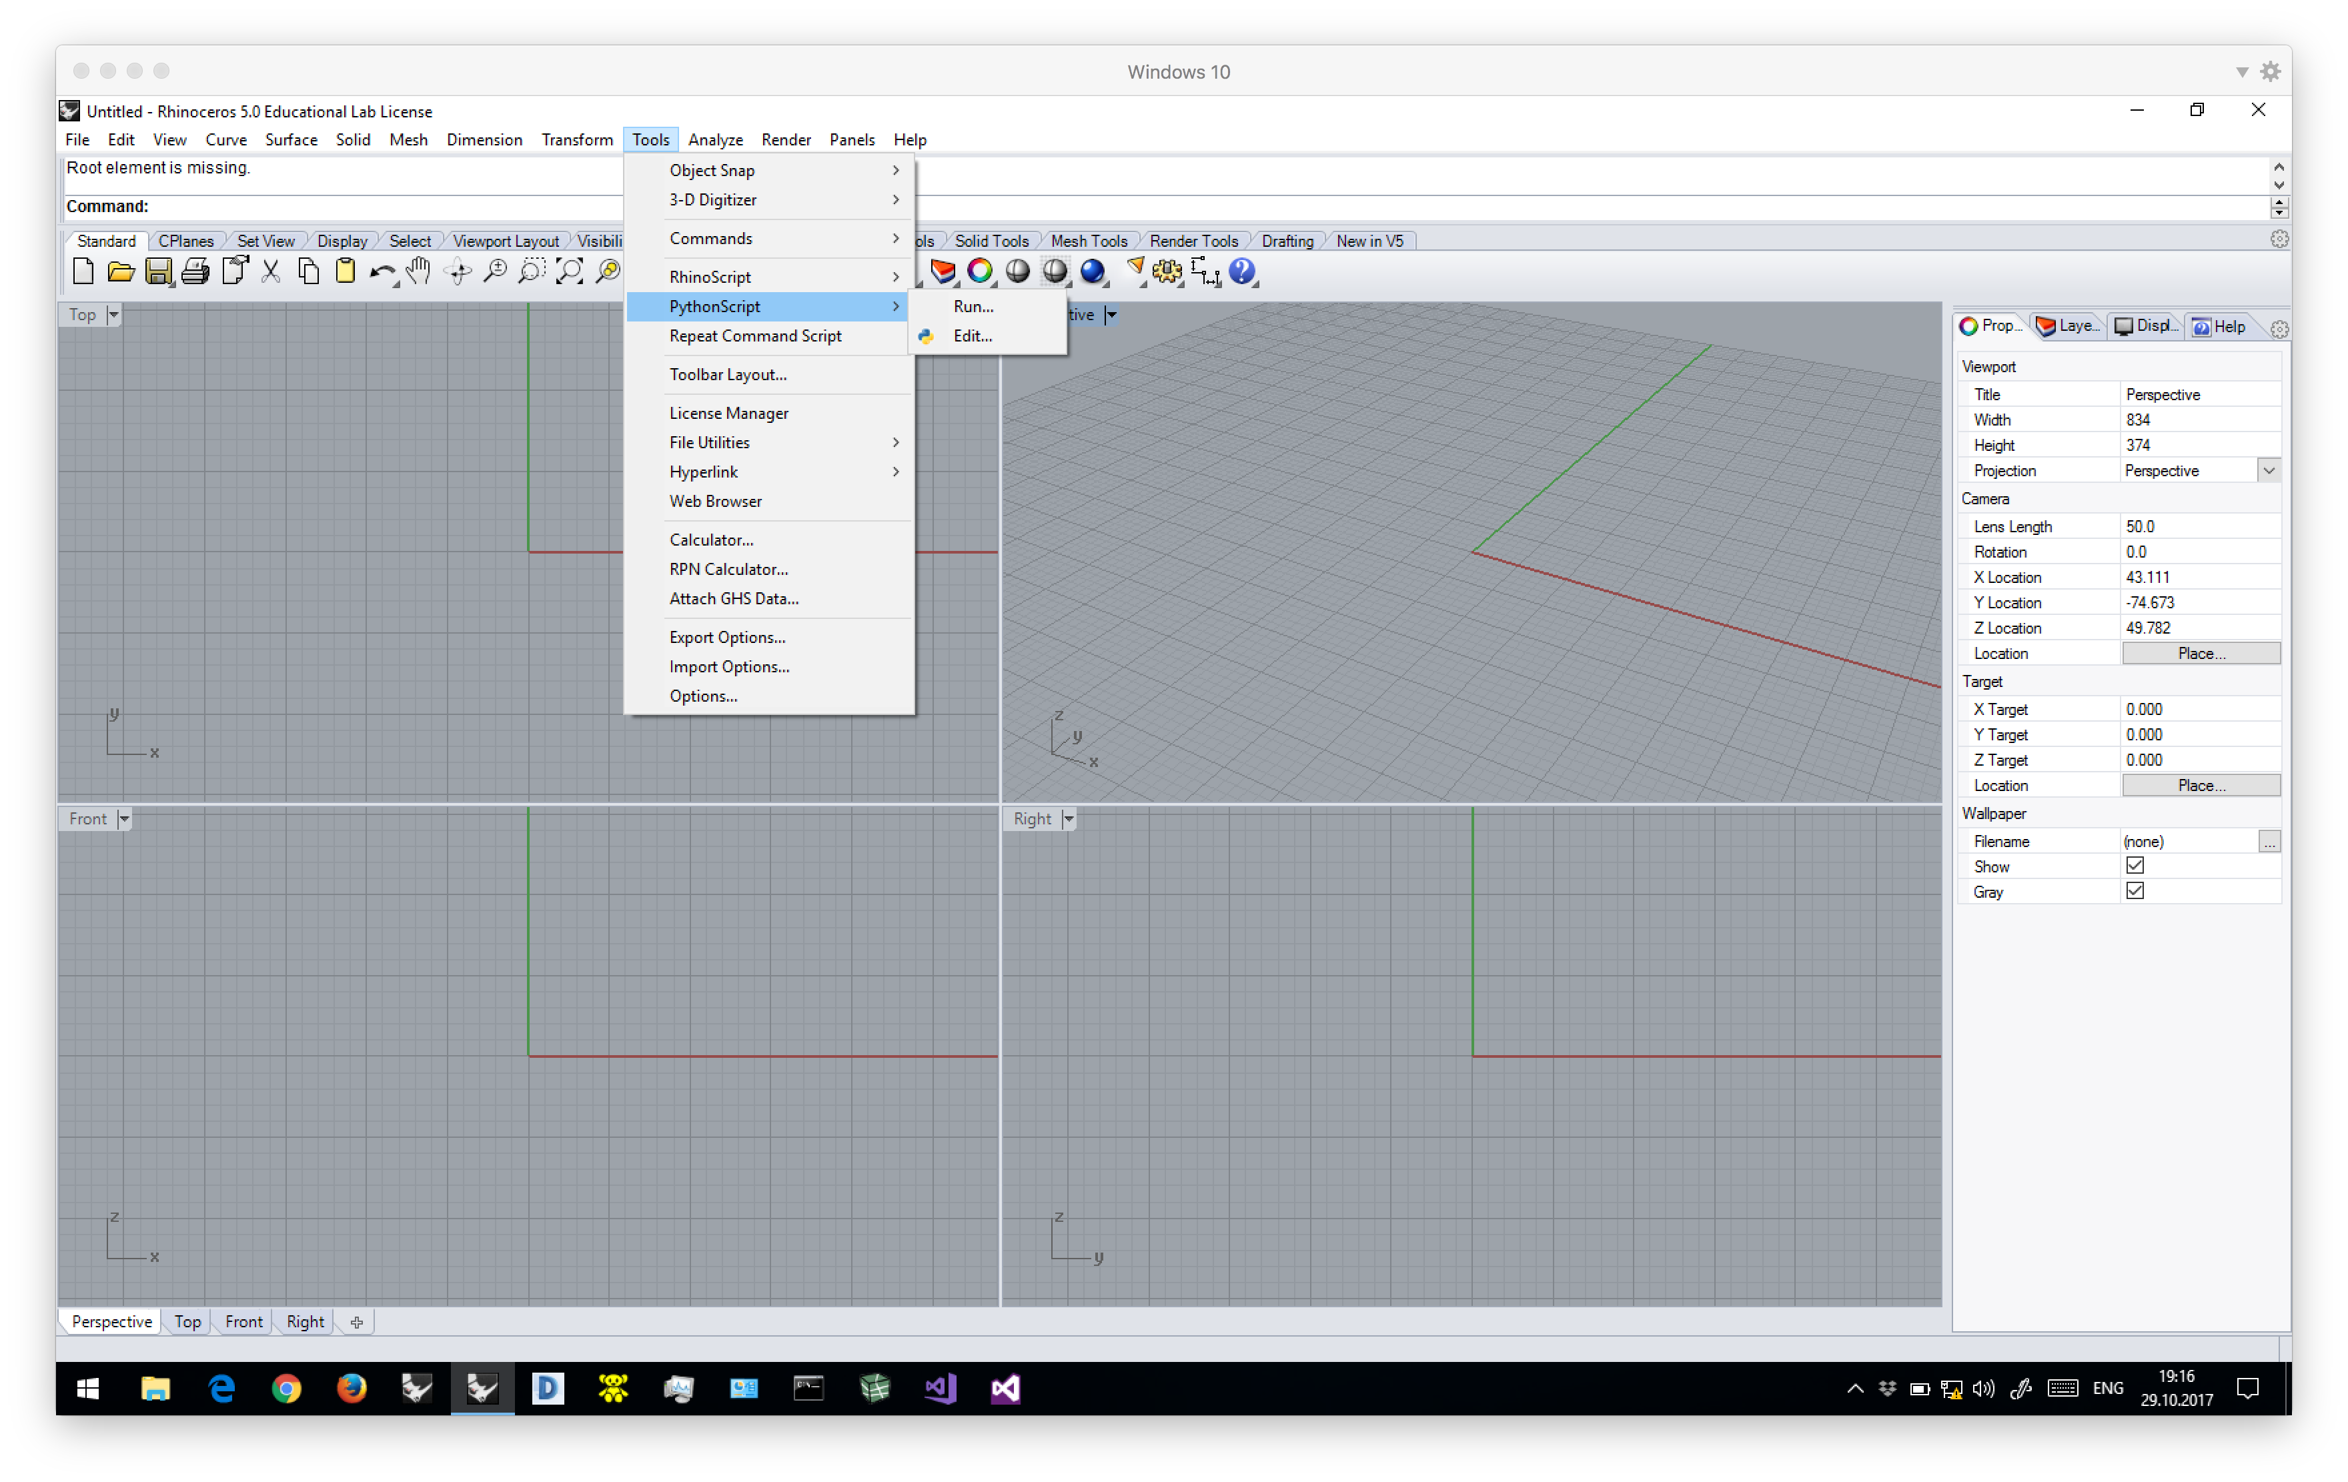
Task: Click the Lens Length value field
Action: [x=2201, y=526]
